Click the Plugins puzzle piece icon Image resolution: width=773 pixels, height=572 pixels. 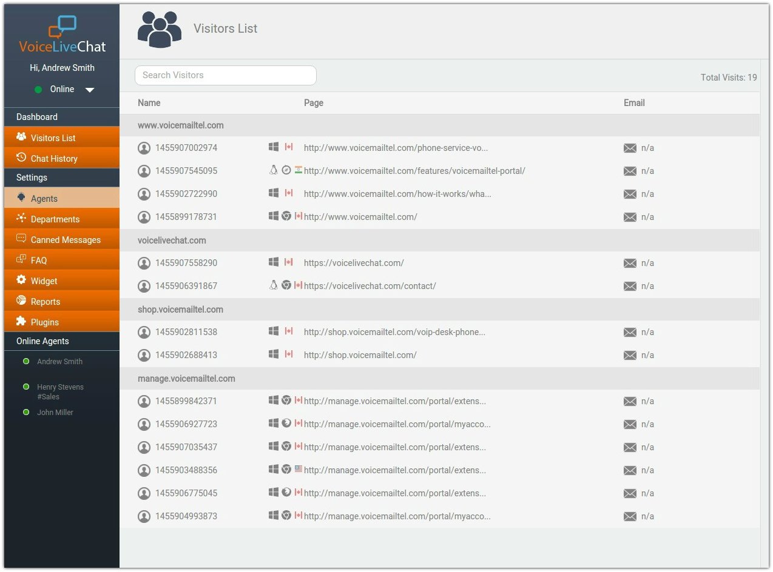(21, 321)
